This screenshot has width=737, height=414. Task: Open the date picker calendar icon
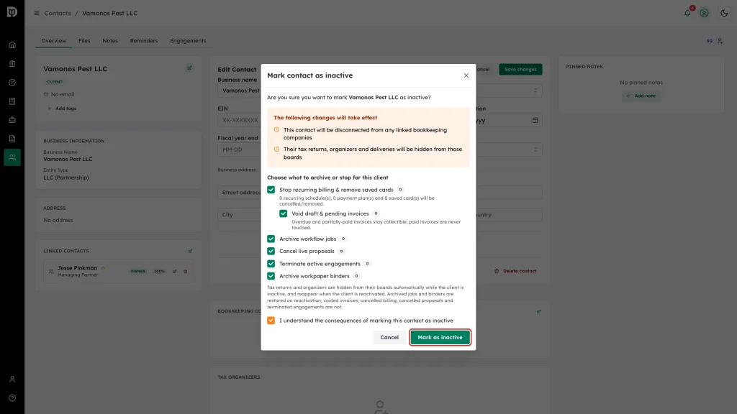point(535,120)
